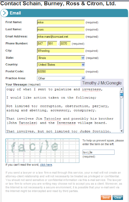This screenshot has height=202, width=129.
Task: Click the 'Practice Area:' label
Action: [x=15, y=78]
